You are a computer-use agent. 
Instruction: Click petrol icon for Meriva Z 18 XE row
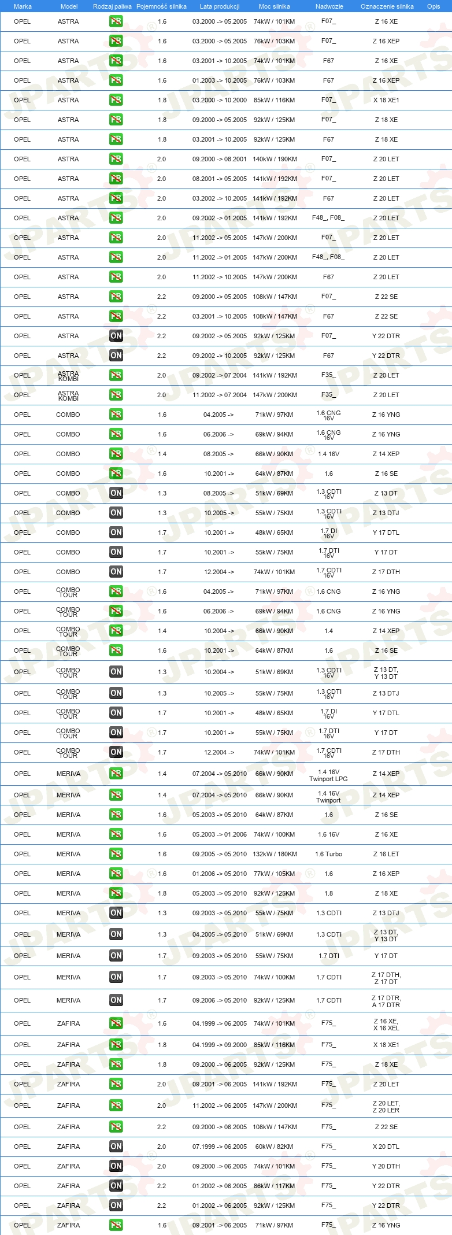tap(116, 893)
